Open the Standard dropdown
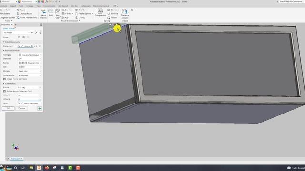Screen dimensions: 305x171 pos(30,59)
